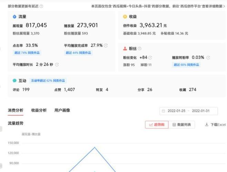The height and width of the screenshot is (172, 227).
Task: Click the help icon beside 部分数据更新有延迟
Action: coord(41,6)
